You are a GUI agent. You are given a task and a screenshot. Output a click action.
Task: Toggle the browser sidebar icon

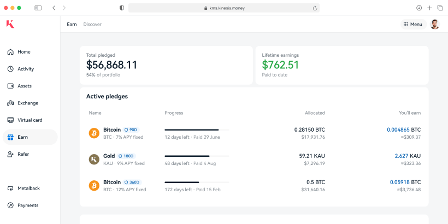pyautogui.click(x=38, y=8)
